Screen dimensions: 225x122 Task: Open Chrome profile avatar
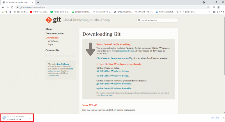(218, 7)
